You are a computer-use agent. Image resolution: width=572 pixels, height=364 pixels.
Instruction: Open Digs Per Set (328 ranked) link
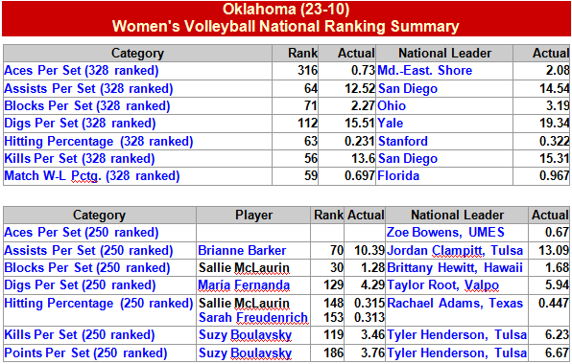click(x=80, y=124)
